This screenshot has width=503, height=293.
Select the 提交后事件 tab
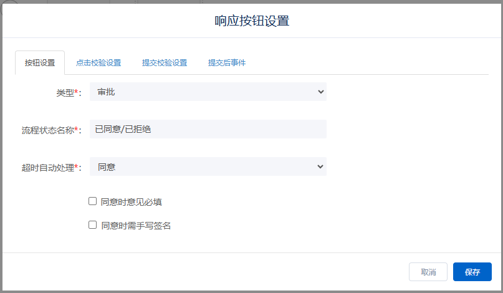pyautogui.click(x=227, y=63)
